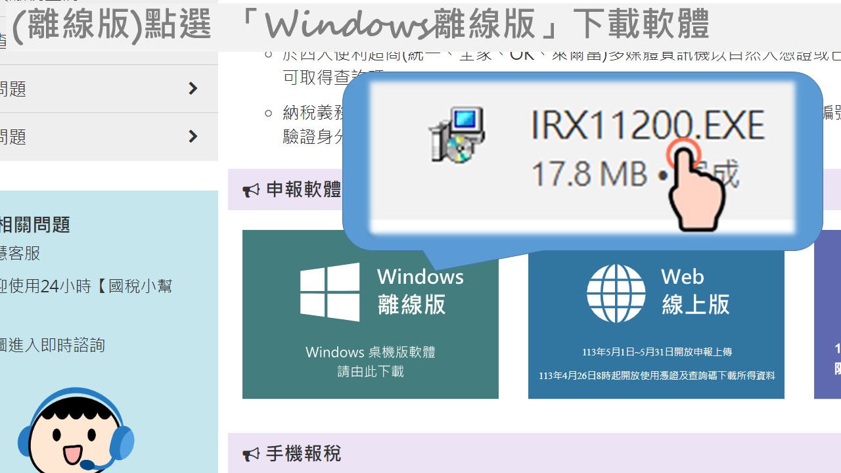
Task: Click the 相關問題 heading in sidebar
Action: (35, 225)
